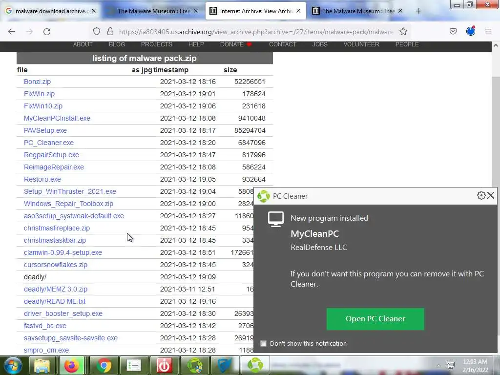Select the 52256551 size value for Bonzi.zip
The height and width of the screenshot is (375, 500).
point(250,82)
